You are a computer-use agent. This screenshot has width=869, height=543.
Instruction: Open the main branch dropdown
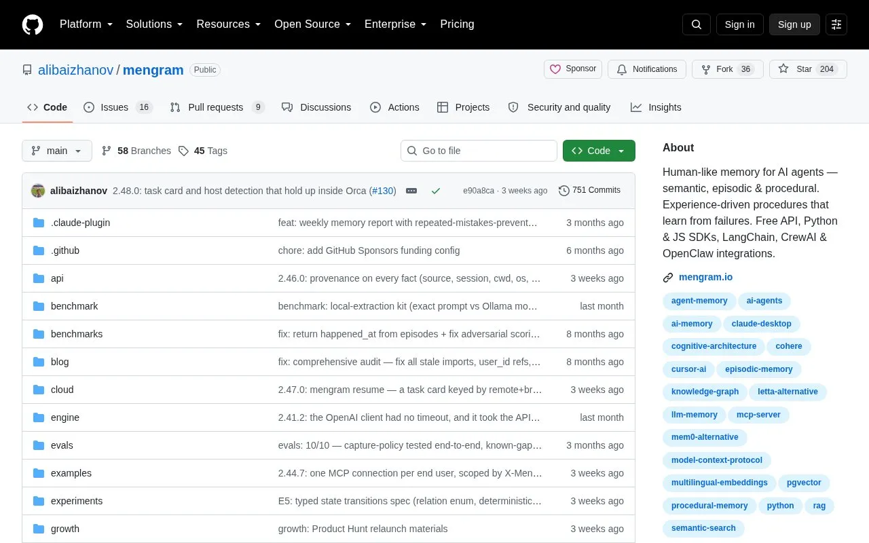pos(57,151)
